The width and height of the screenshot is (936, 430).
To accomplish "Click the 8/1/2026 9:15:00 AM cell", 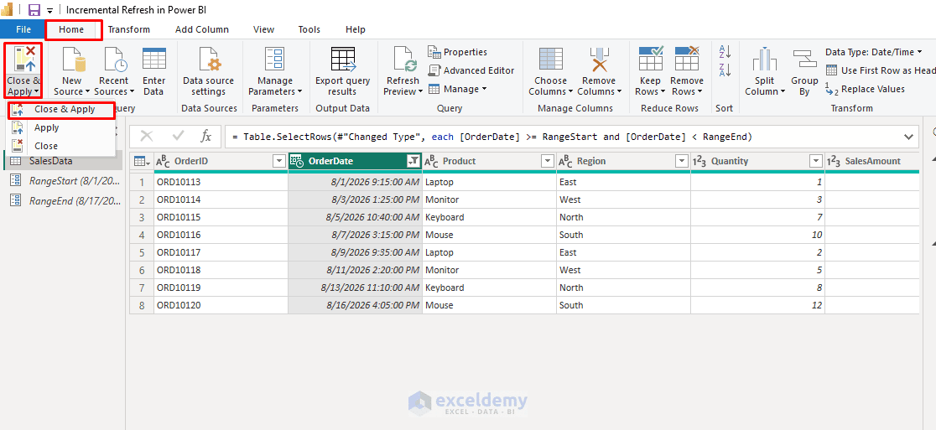I will point(355,182).
